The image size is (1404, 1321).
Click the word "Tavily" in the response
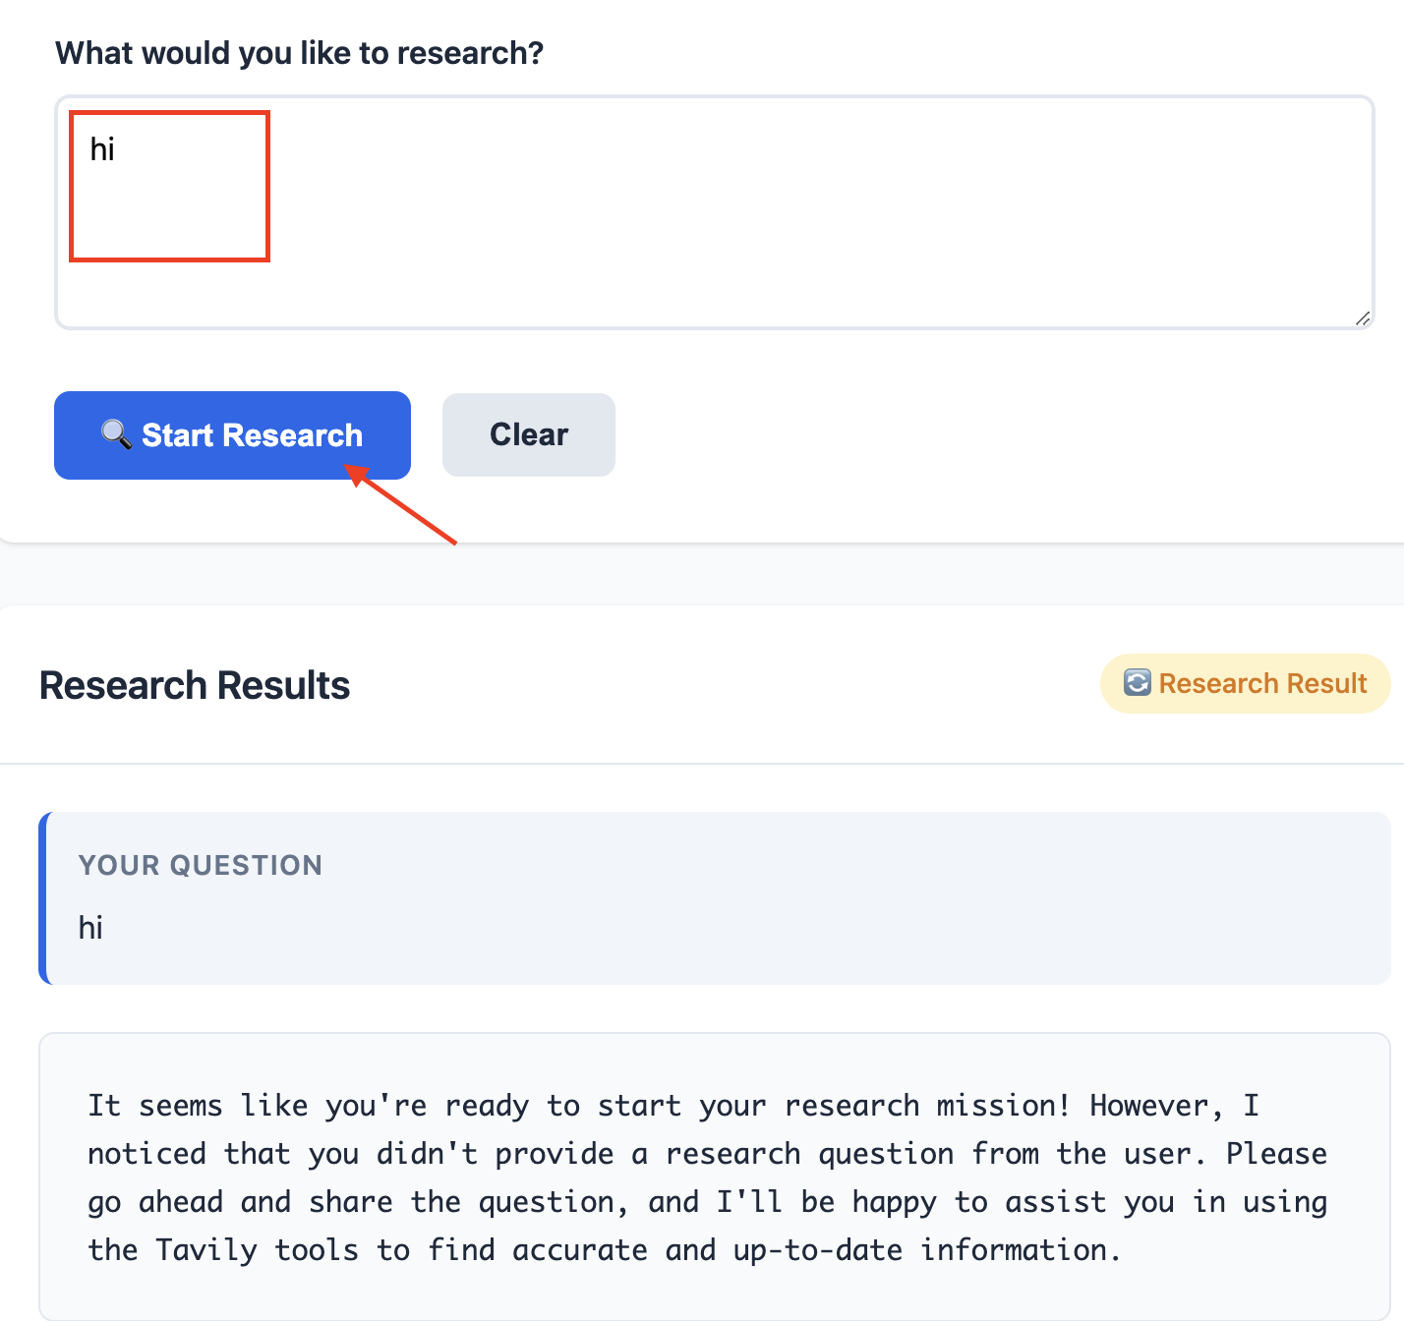click(206, 1250)
